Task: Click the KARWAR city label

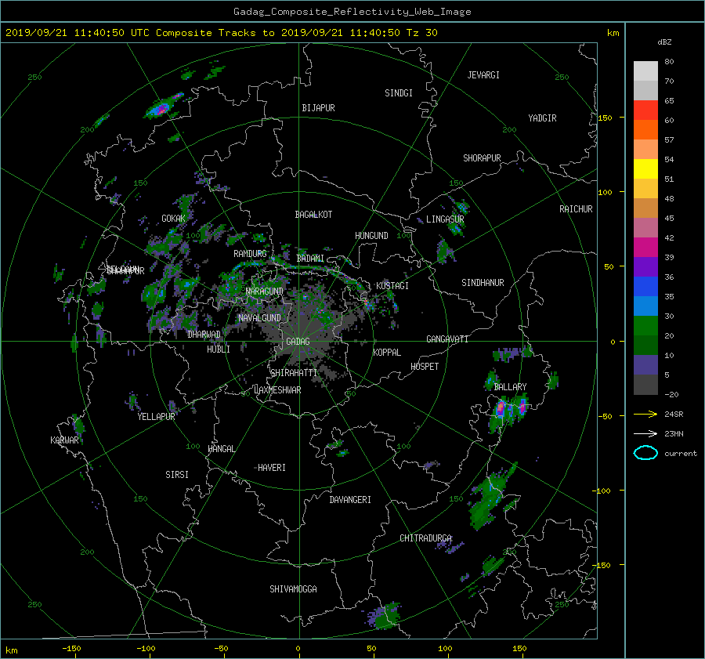Action: coord(64,440)
